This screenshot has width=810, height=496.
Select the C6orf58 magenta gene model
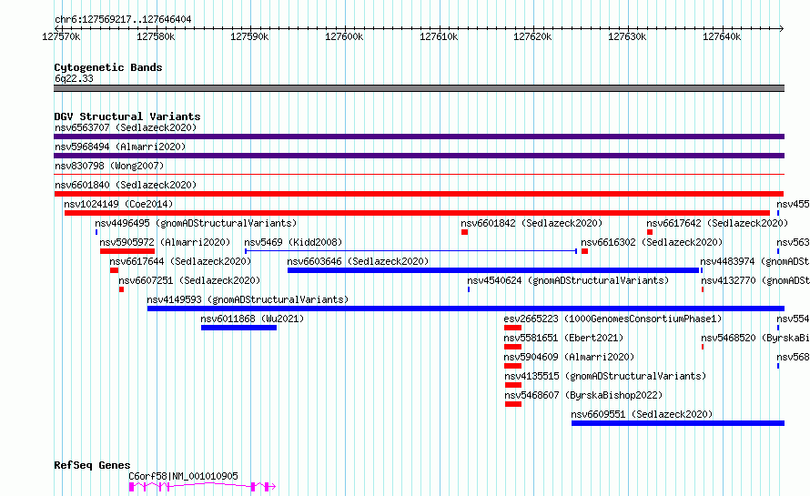pos(202,486)
